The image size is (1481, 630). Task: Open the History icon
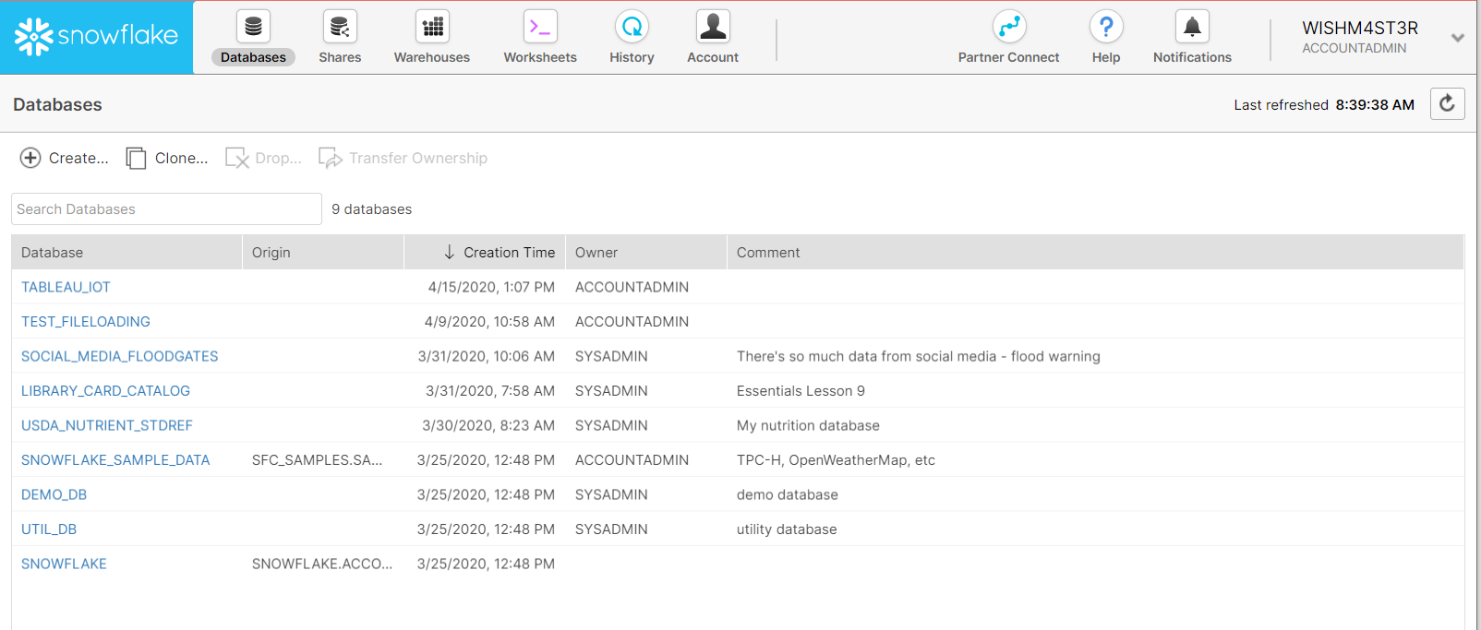632,27
